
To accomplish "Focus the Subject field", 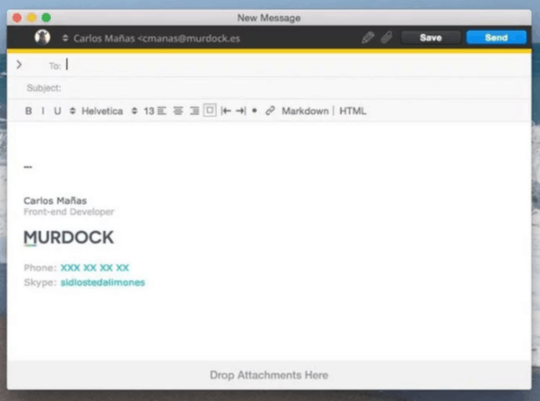I will (x=296, y=88).
